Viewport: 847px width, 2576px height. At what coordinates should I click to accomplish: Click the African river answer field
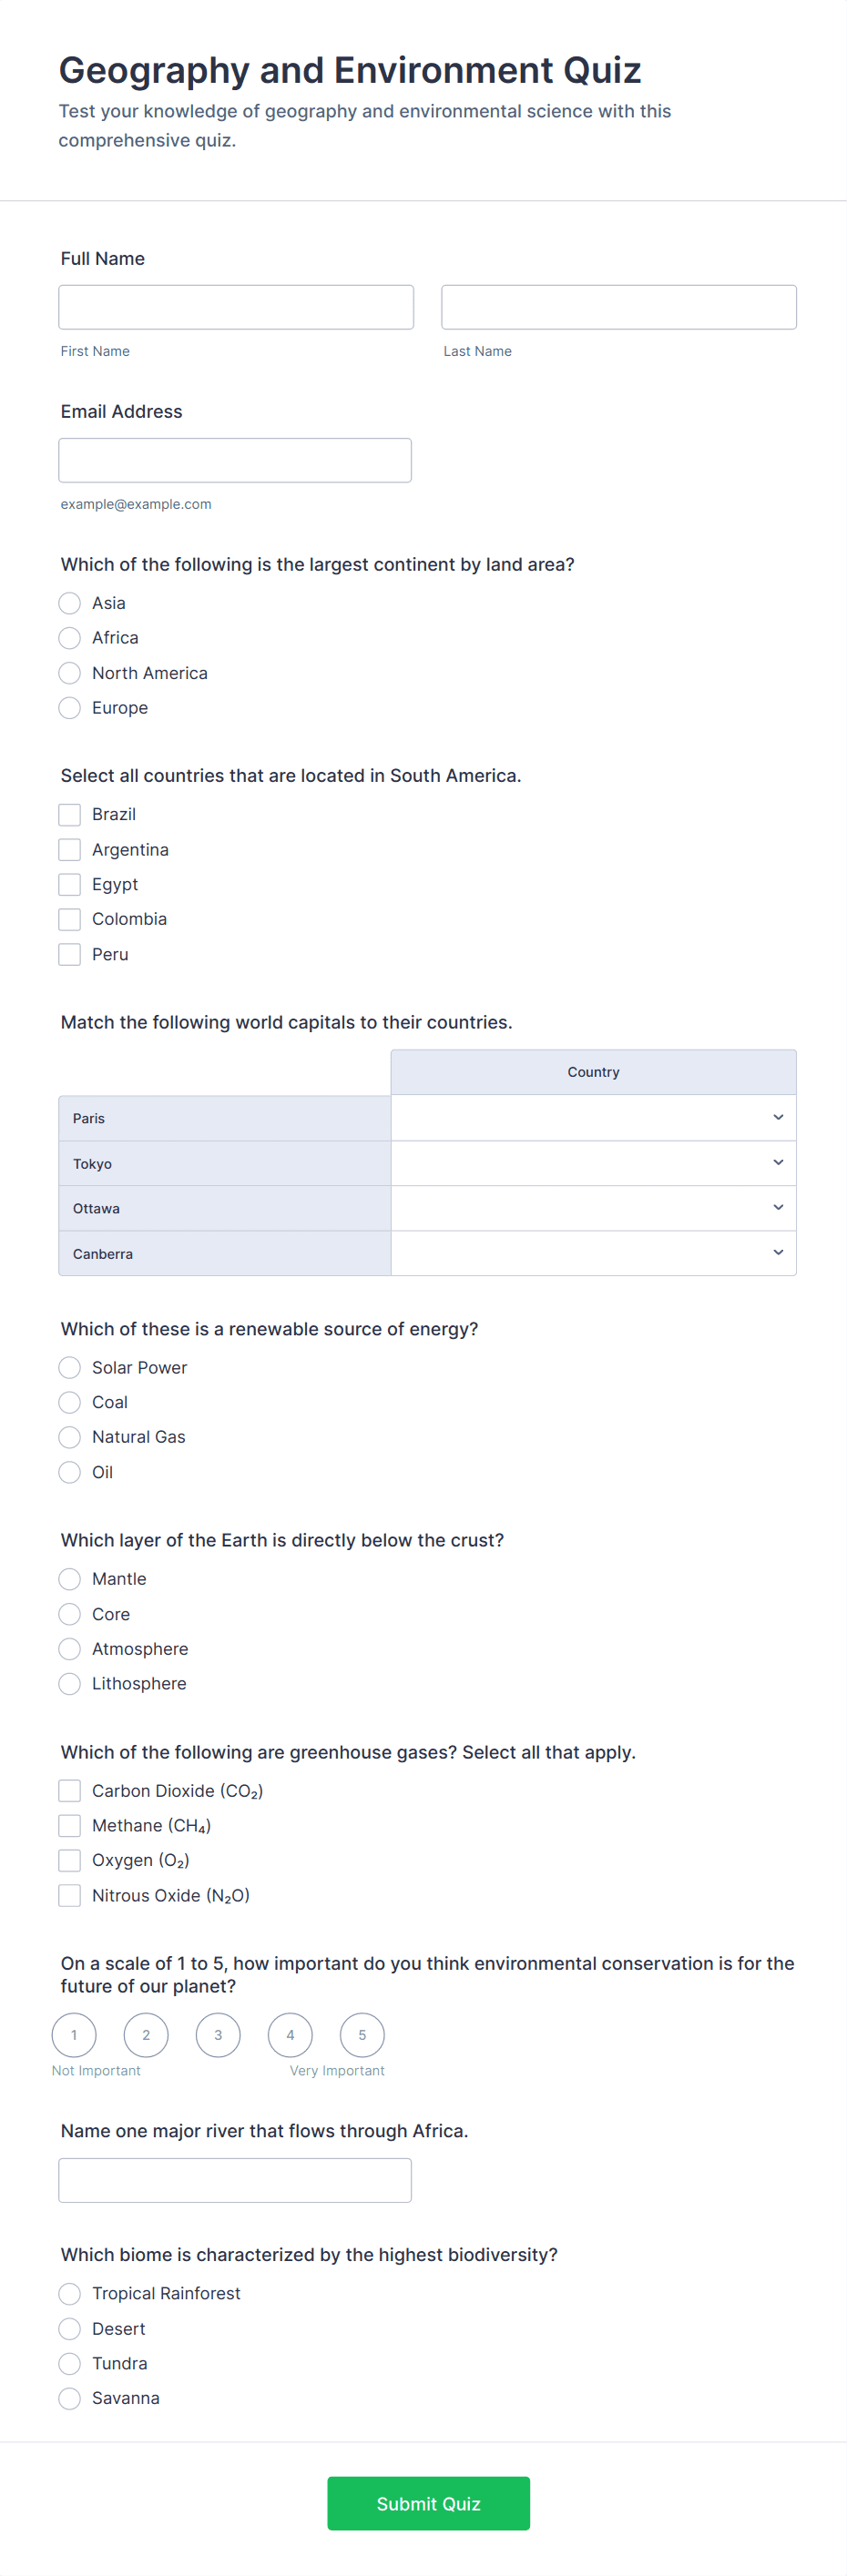[x=235, y=2180]
